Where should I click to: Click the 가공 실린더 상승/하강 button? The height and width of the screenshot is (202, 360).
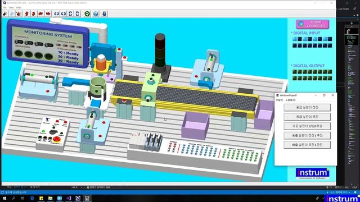pos(307,126)
